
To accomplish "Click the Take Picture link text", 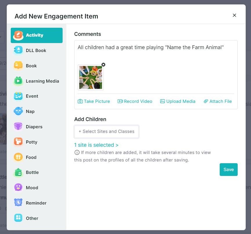I will 97,101.
